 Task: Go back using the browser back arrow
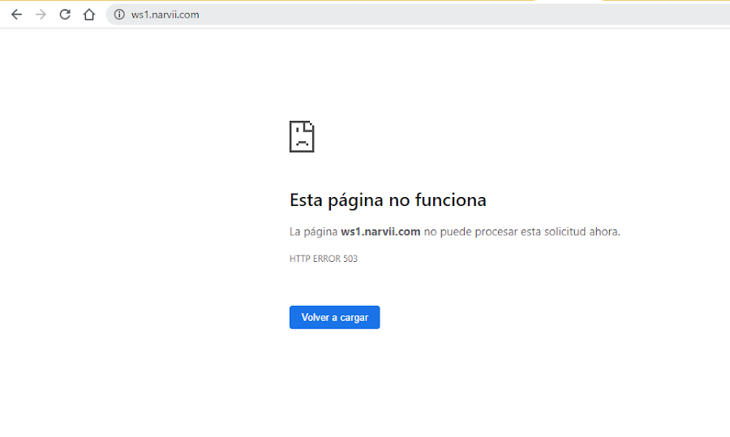(16, 15)
